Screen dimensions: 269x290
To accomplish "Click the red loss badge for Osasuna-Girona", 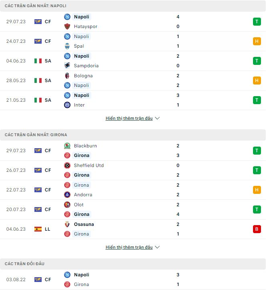I will pyautogui.click(x=257, y=229).
